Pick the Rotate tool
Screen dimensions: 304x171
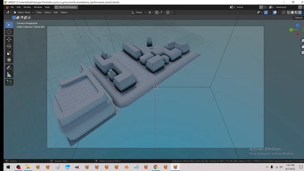9,47
